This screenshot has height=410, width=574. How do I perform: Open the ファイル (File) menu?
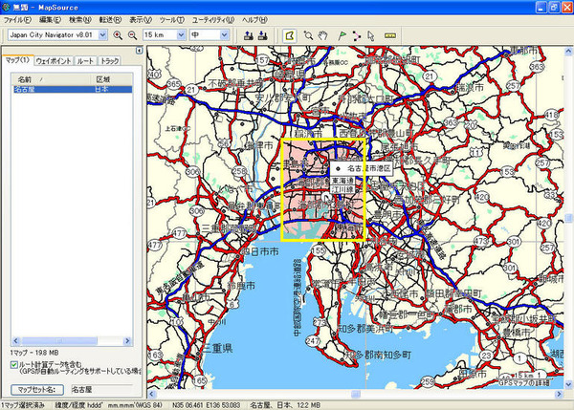[18, 19]
